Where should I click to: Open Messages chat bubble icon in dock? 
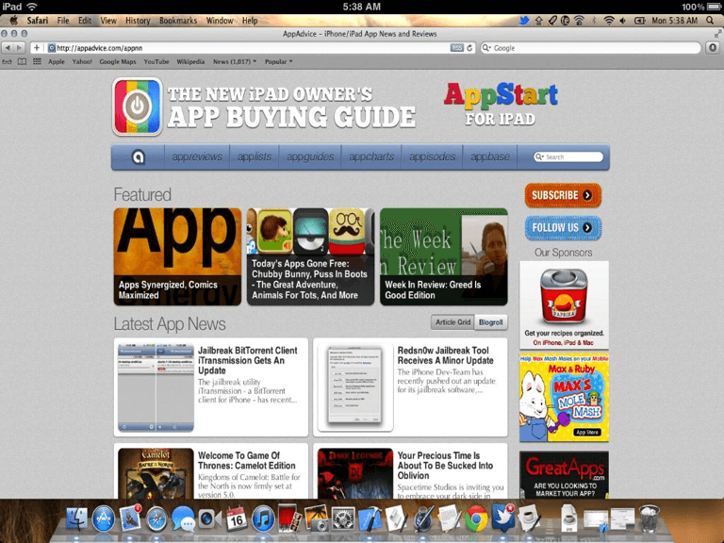pos(183,519)
